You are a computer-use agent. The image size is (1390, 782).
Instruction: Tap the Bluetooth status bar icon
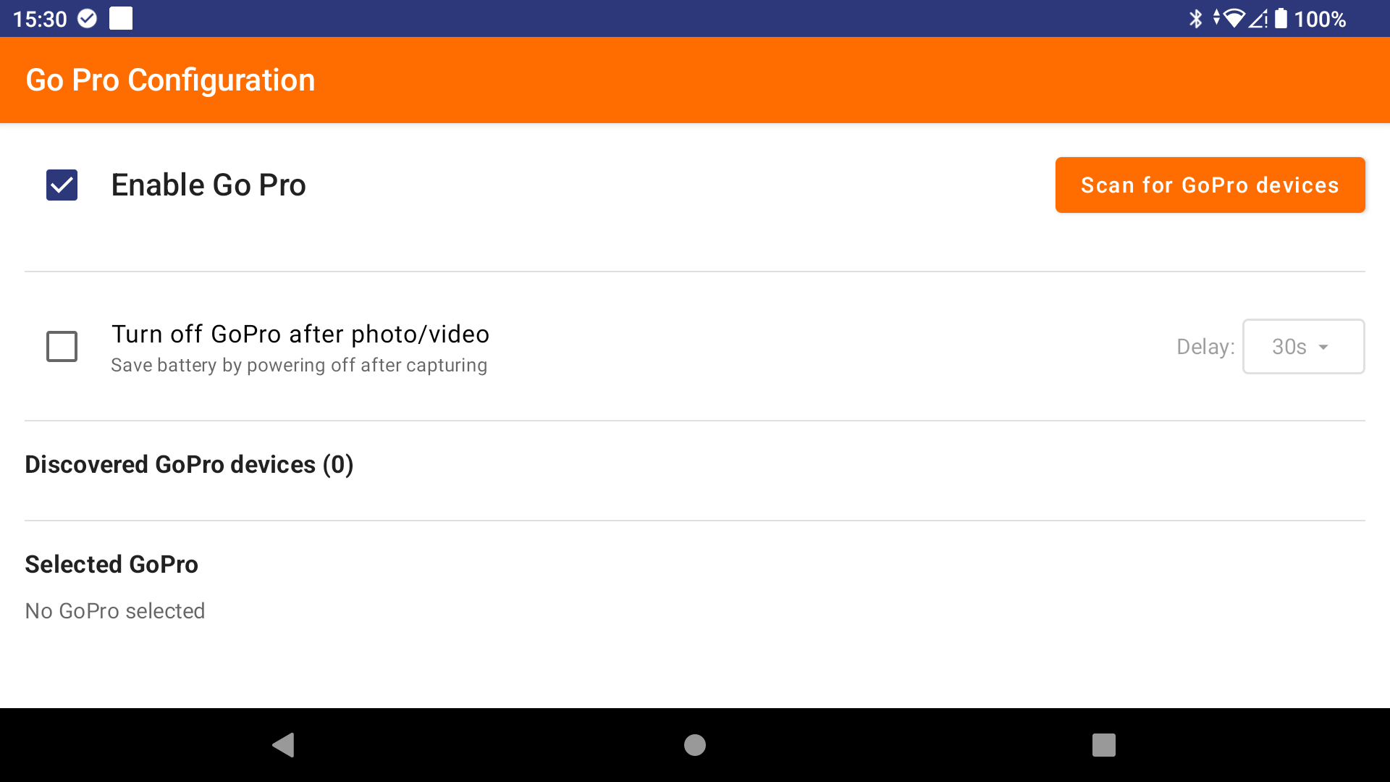[x=1195, y=19]
